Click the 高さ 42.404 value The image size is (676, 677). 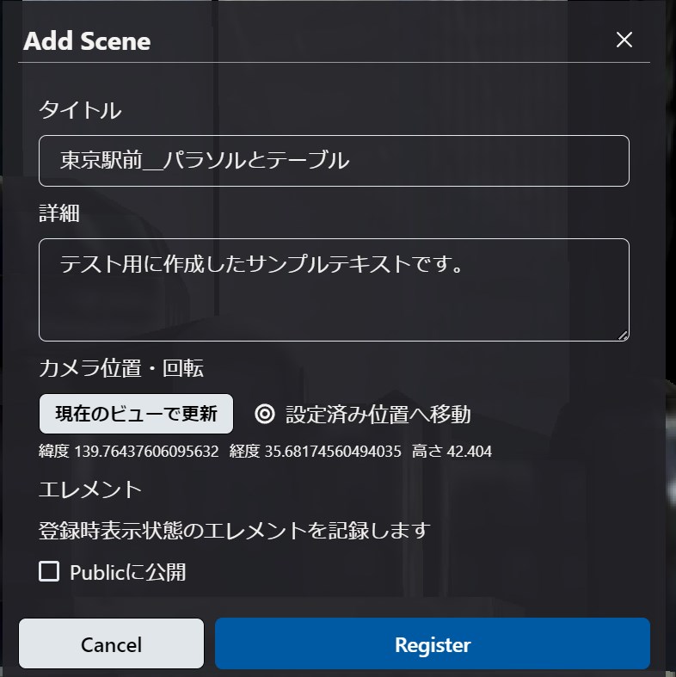click(452, 452)
